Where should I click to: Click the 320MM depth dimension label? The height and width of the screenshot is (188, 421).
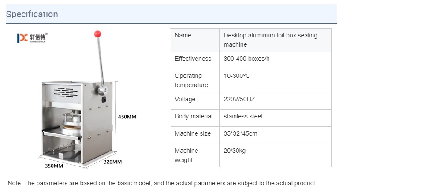point(112,162)
